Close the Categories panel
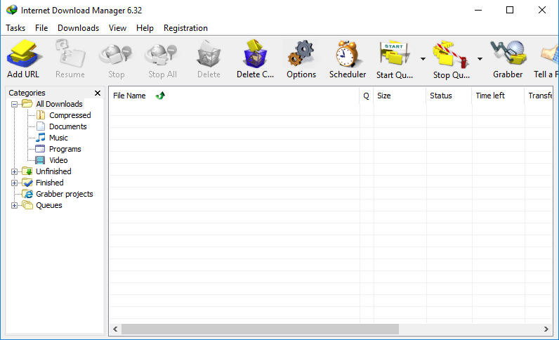Image resolution: width=559 pixels, height=340 pixels. [x=98, y=93]
